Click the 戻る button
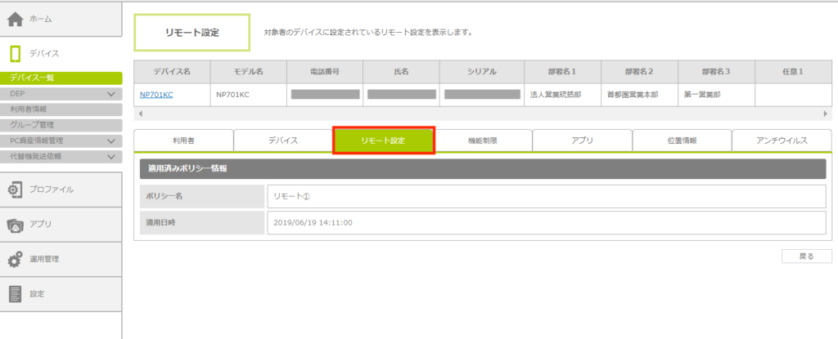 [806, 256]
